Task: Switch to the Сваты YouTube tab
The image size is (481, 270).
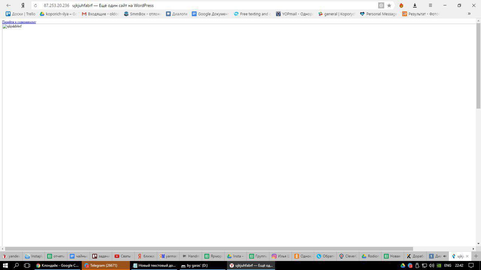Action: [123, 256]
